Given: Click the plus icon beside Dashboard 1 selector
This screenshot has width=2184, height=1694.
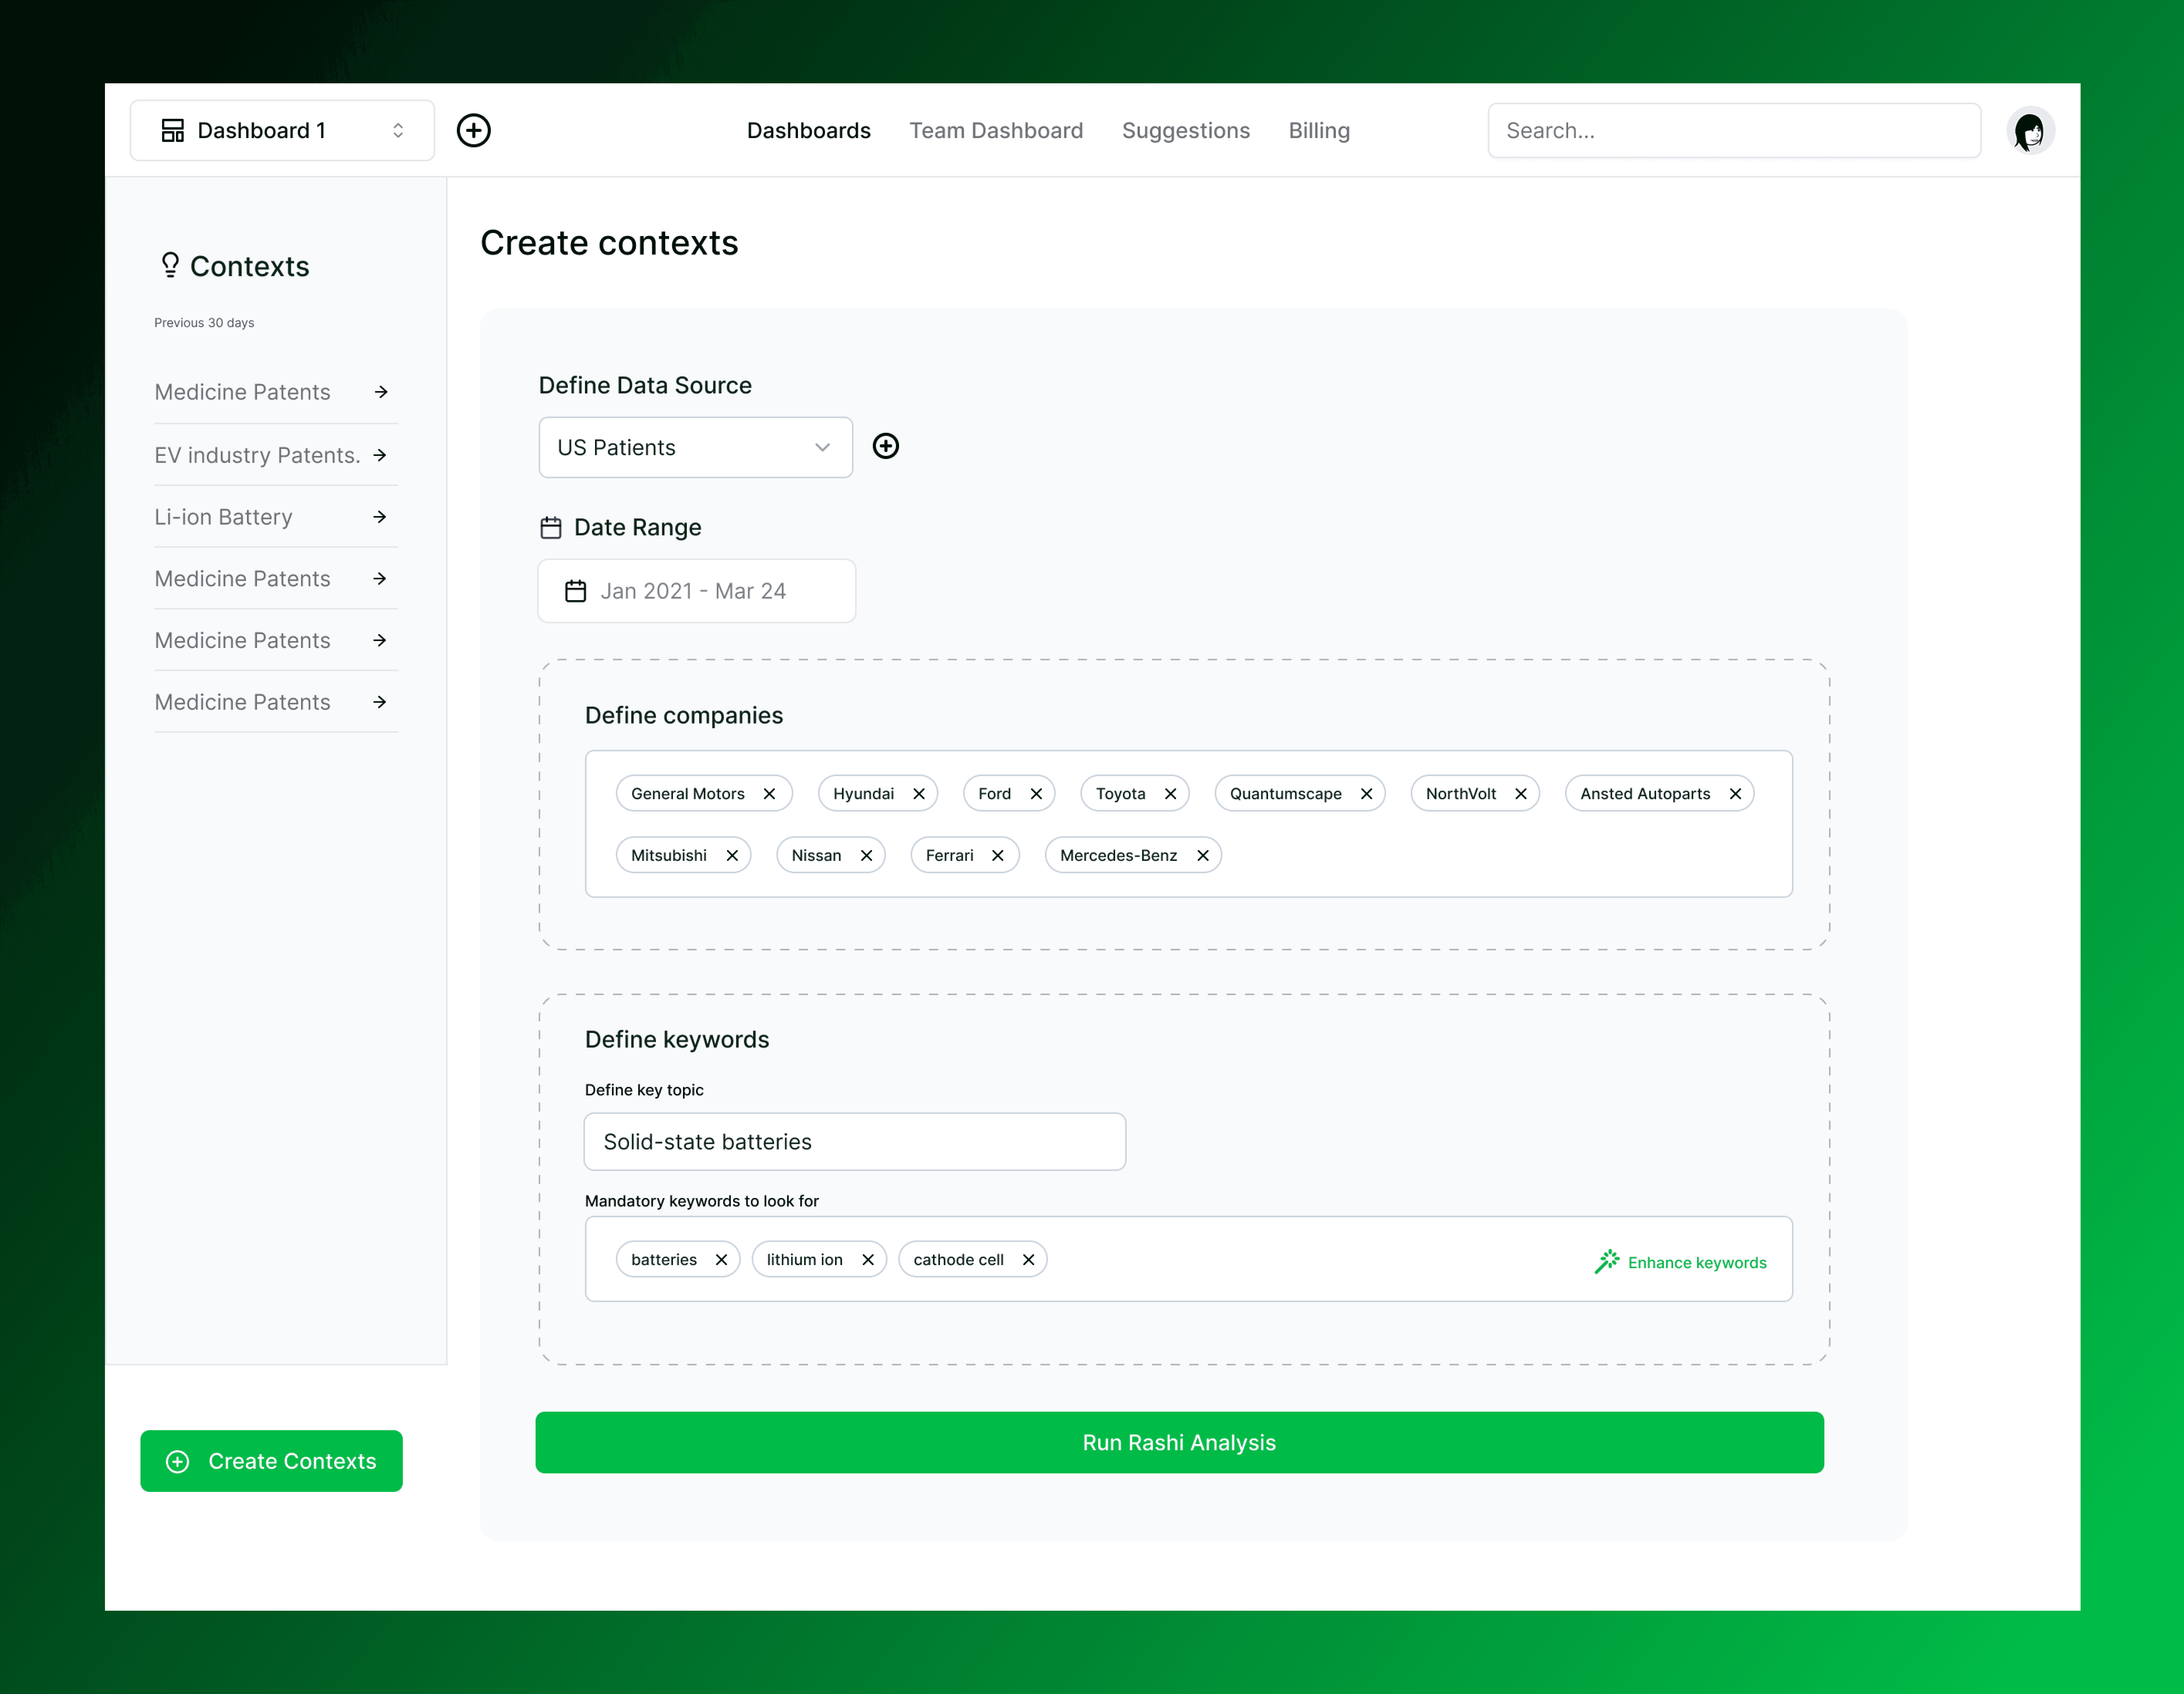Looking at the screenshot, I should point(473,130).
